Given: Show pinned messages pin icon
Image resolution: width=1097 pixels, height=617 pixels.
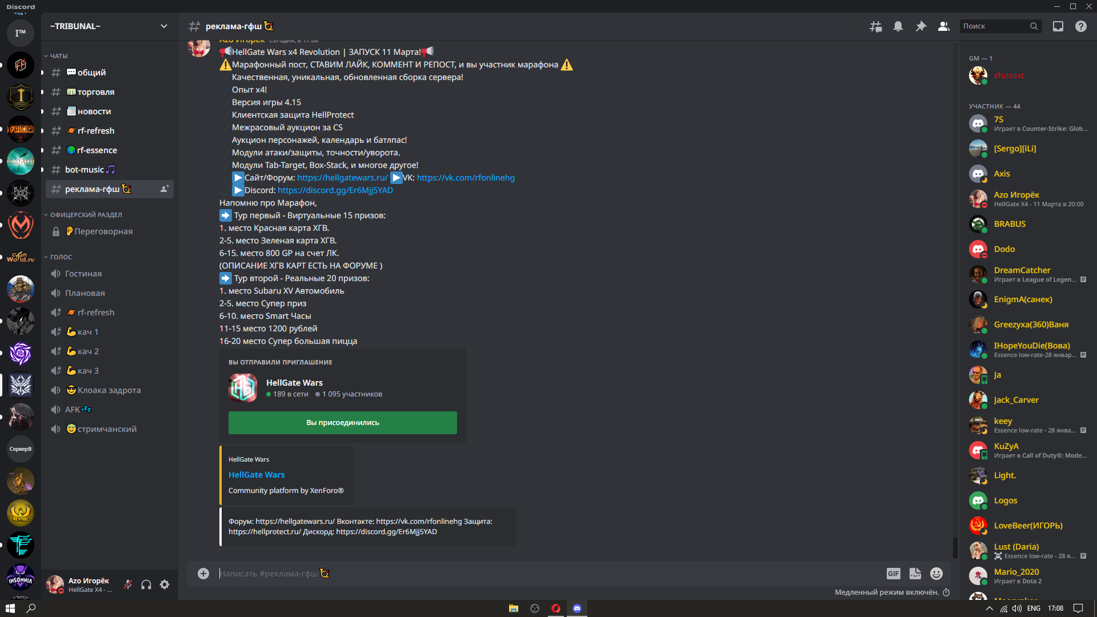Looking at the screenshot, I should tap(921, 26).
